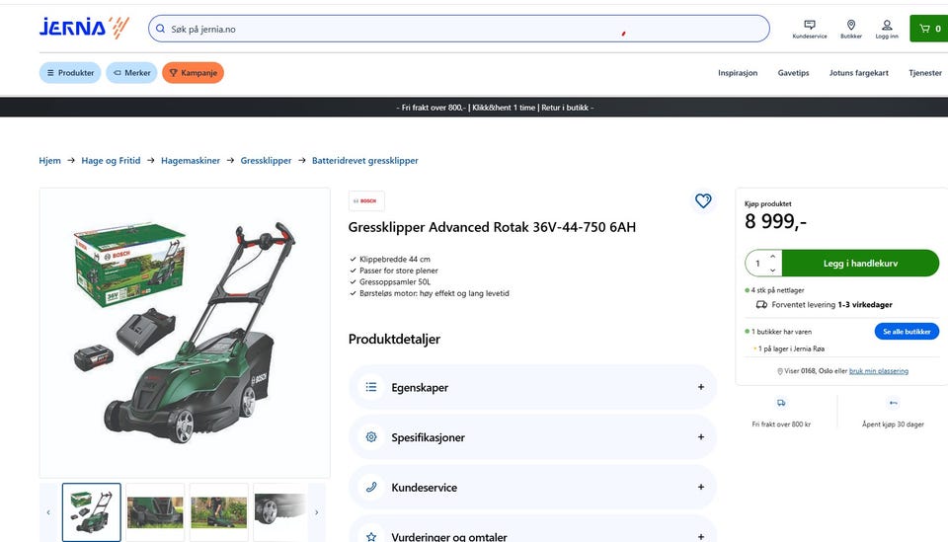This screenshot has width=948, height=542.
Task: Expand the Egenskaper section
Action: tap(532, 387)
